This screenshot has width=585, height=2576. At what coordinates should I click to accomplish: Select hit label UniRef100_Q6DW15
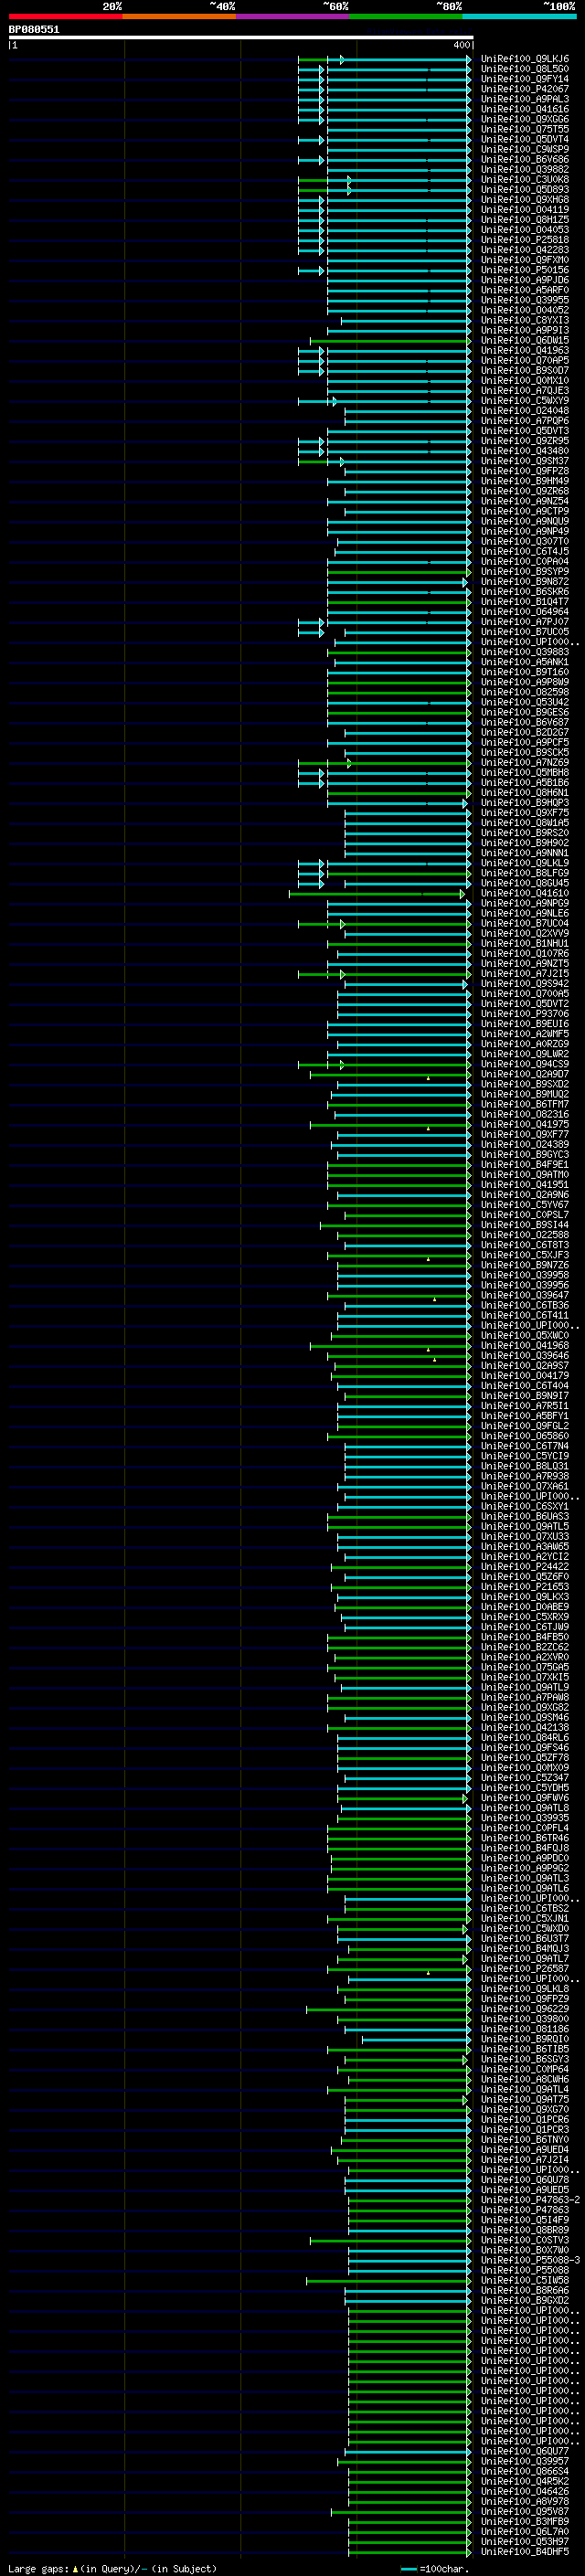pyautogui.click(x=525, y=340)
